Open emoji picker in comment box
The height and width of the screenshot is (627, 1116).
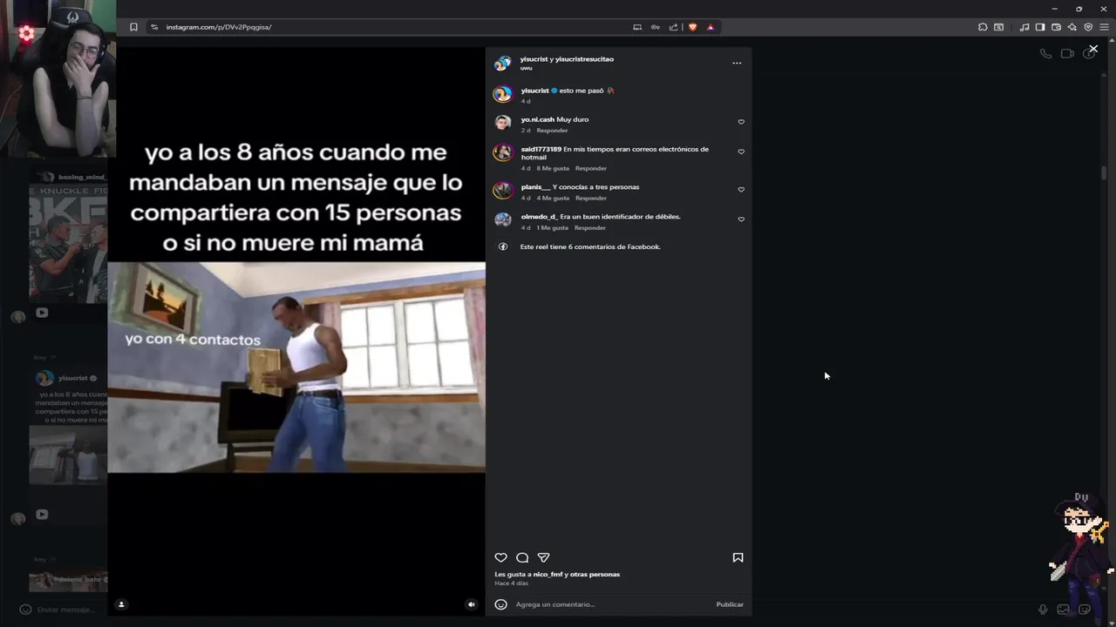tap(500, 604)
